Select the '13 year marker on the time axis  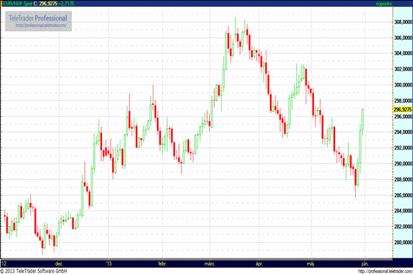point(108,263)
